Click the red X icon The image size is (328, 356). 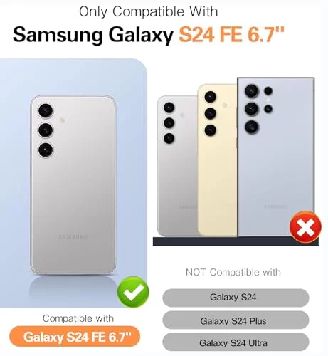click(x=305, y=227)
